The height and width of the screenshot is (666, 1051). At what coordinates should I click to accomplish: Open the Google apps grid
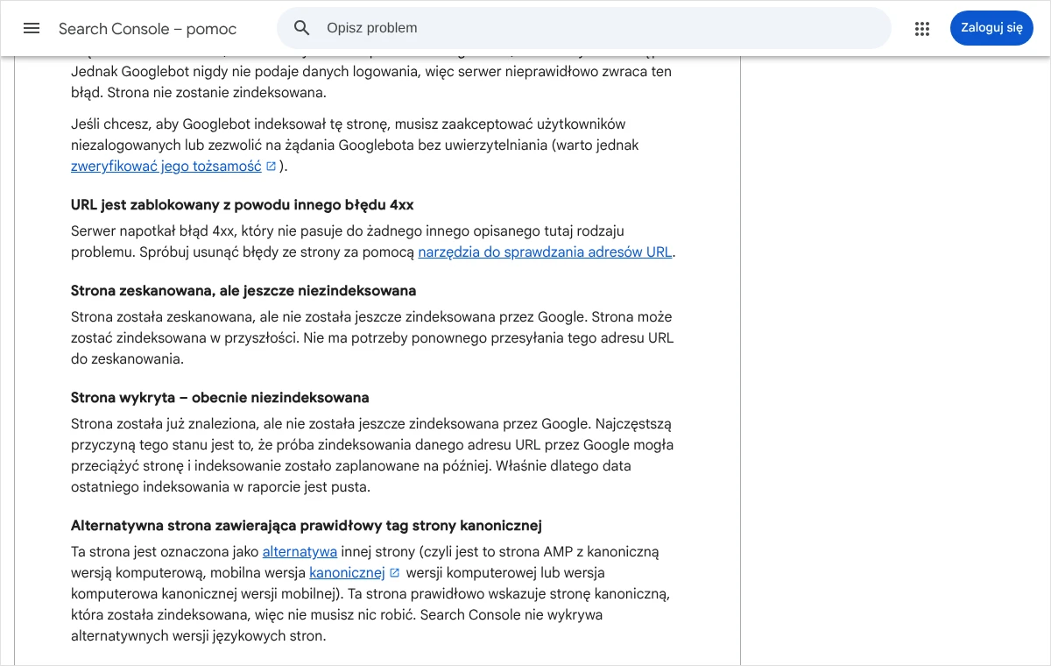(x=921, y=28)
